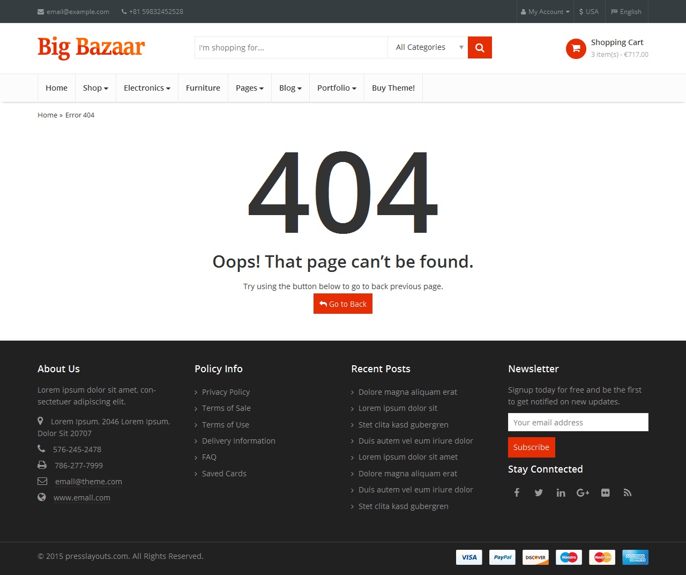Image resolution: width=686 pixels, height=575 pixels.
Task: Open the Buy Theme! menu item
Action: 393,87
